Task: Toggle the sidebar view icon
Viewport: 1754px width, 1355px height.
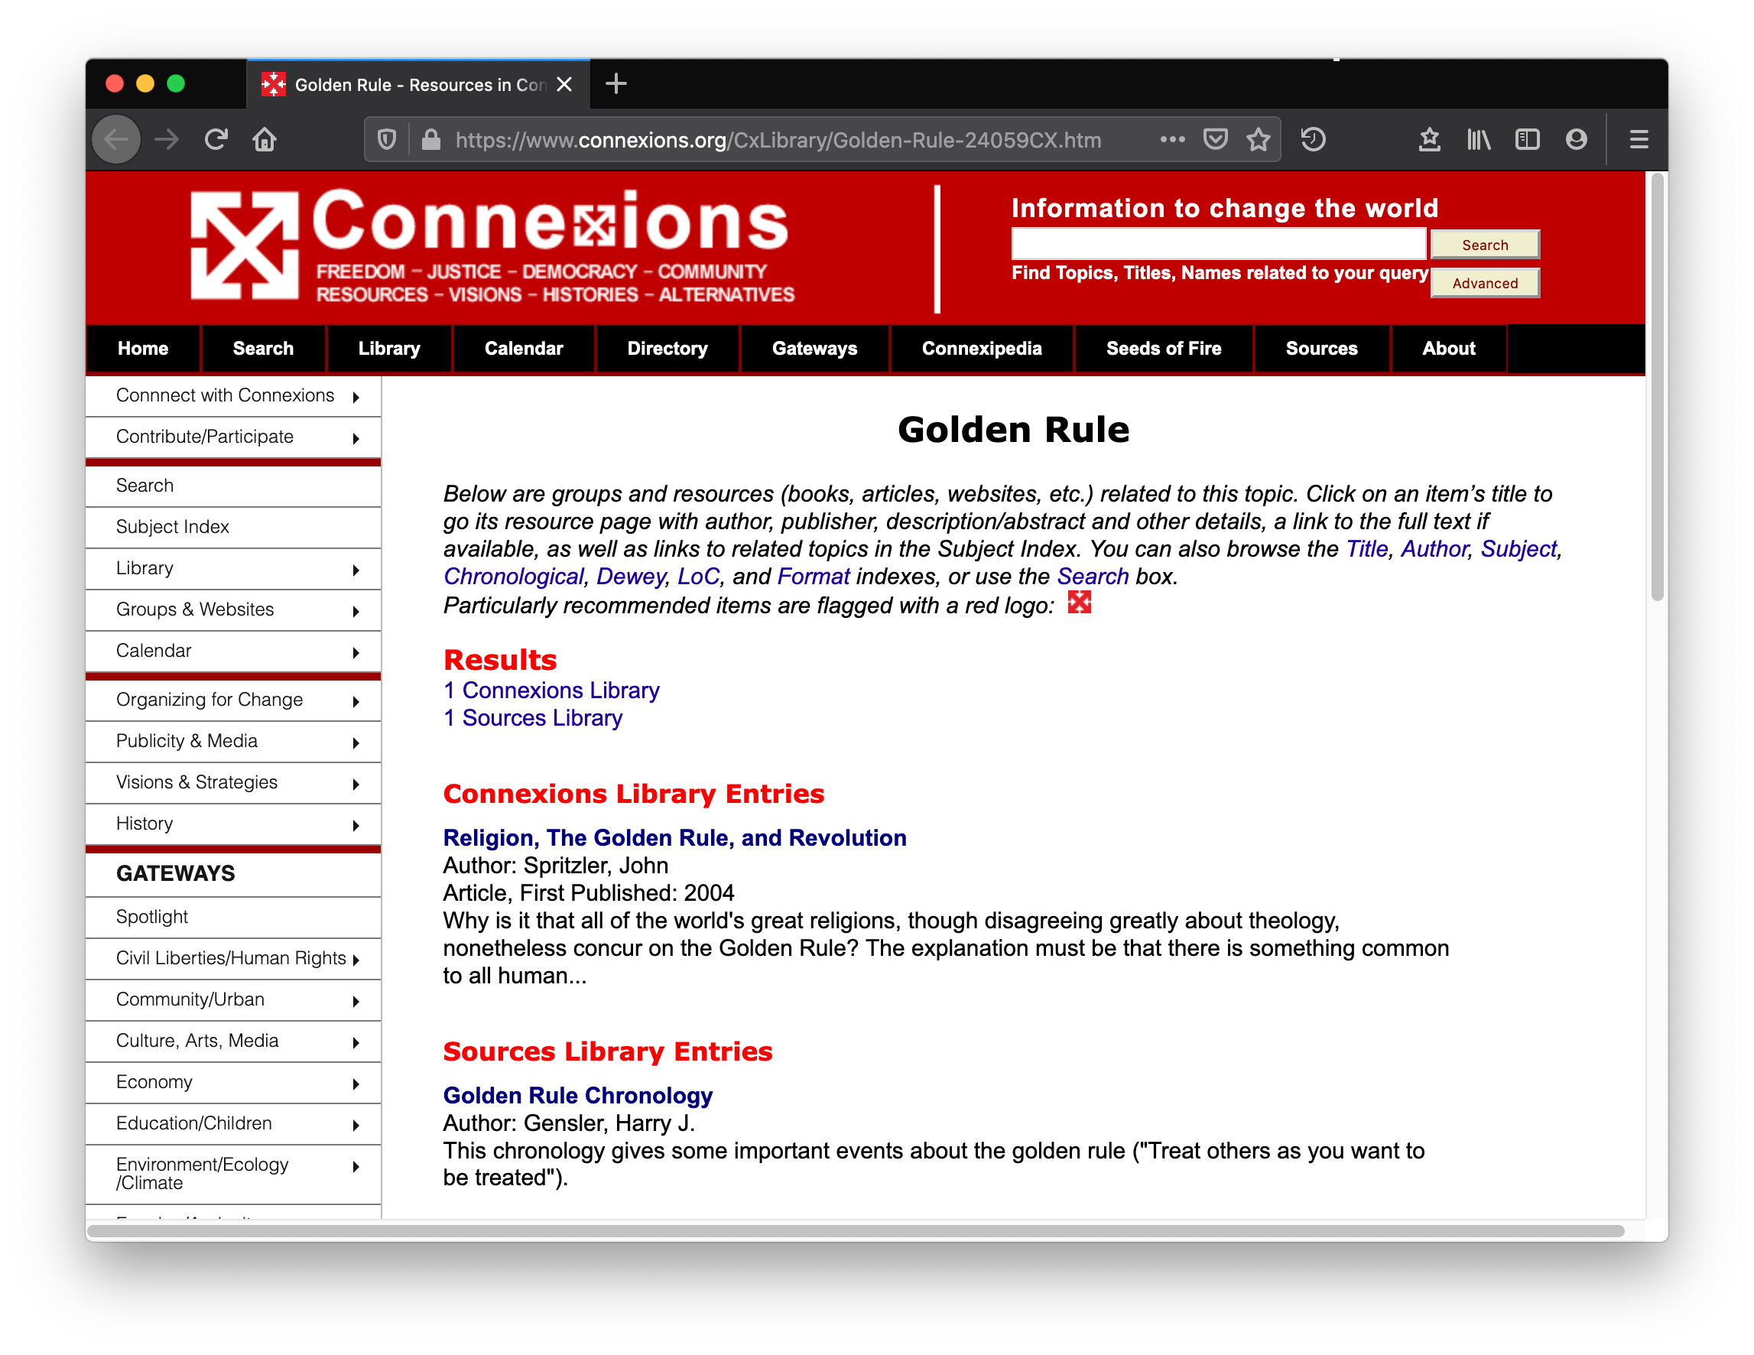Action: point(1527,140)
